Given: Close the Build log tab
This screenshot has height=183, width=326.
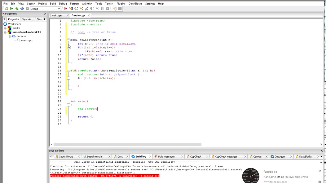Looking at the screenshot, I should 150,157.
